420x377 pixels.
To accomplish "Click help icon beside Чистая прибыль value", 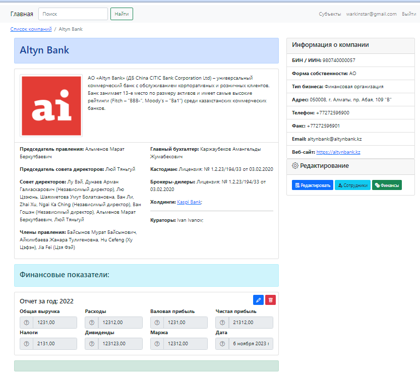I will click(x=222, y=323).
